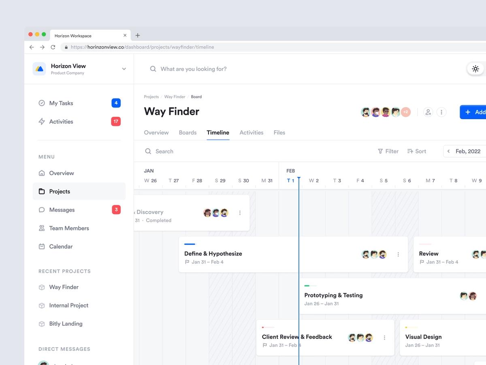Click the My Tasks badge showing 4
This screenshot has width=486, height=365.
[116, 103]
